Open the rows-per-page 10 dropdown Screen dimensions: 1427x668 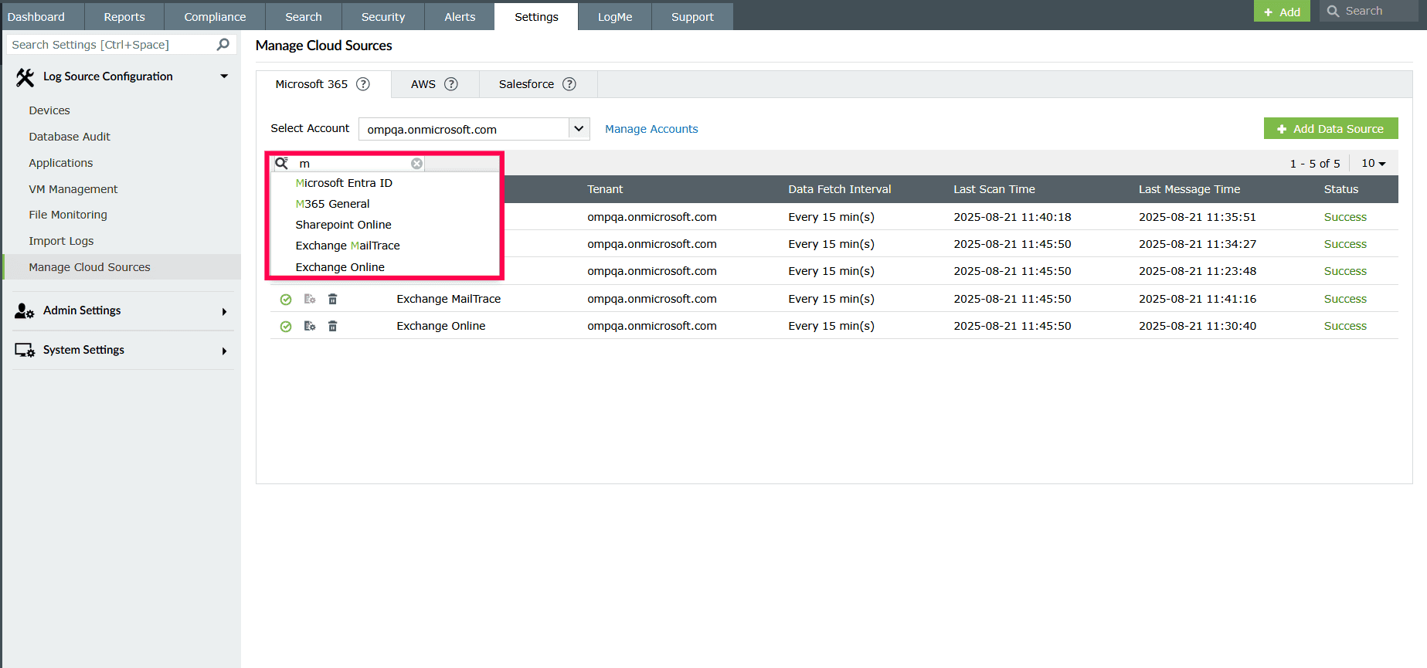click(x=1374, y=163)
